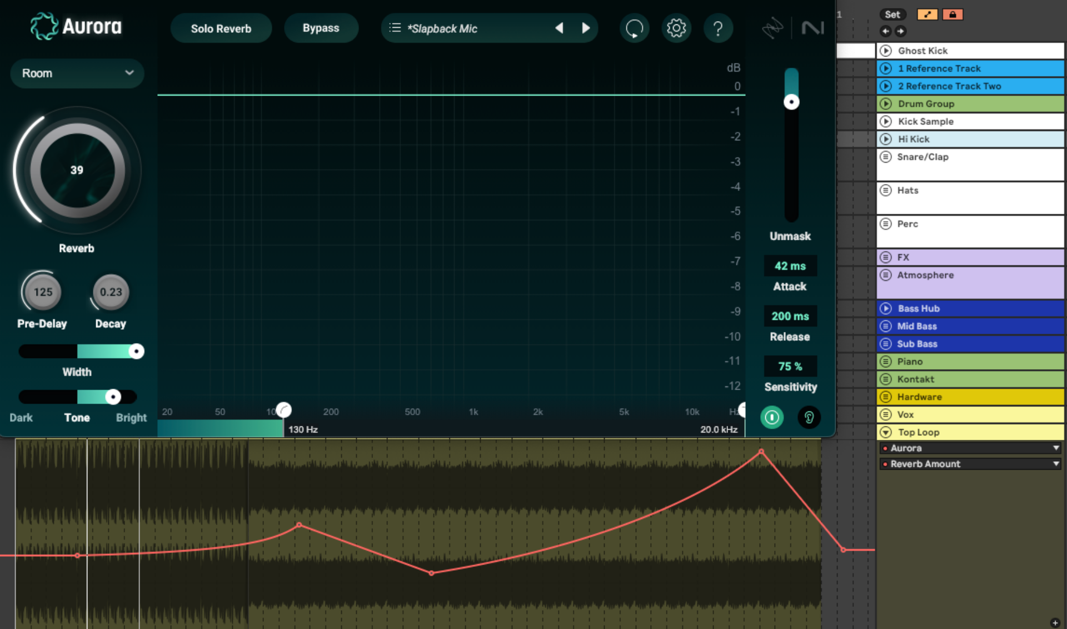Unfold the Sub Bass track icon
The image size is (1067, 629).
[x=886, y=344]
